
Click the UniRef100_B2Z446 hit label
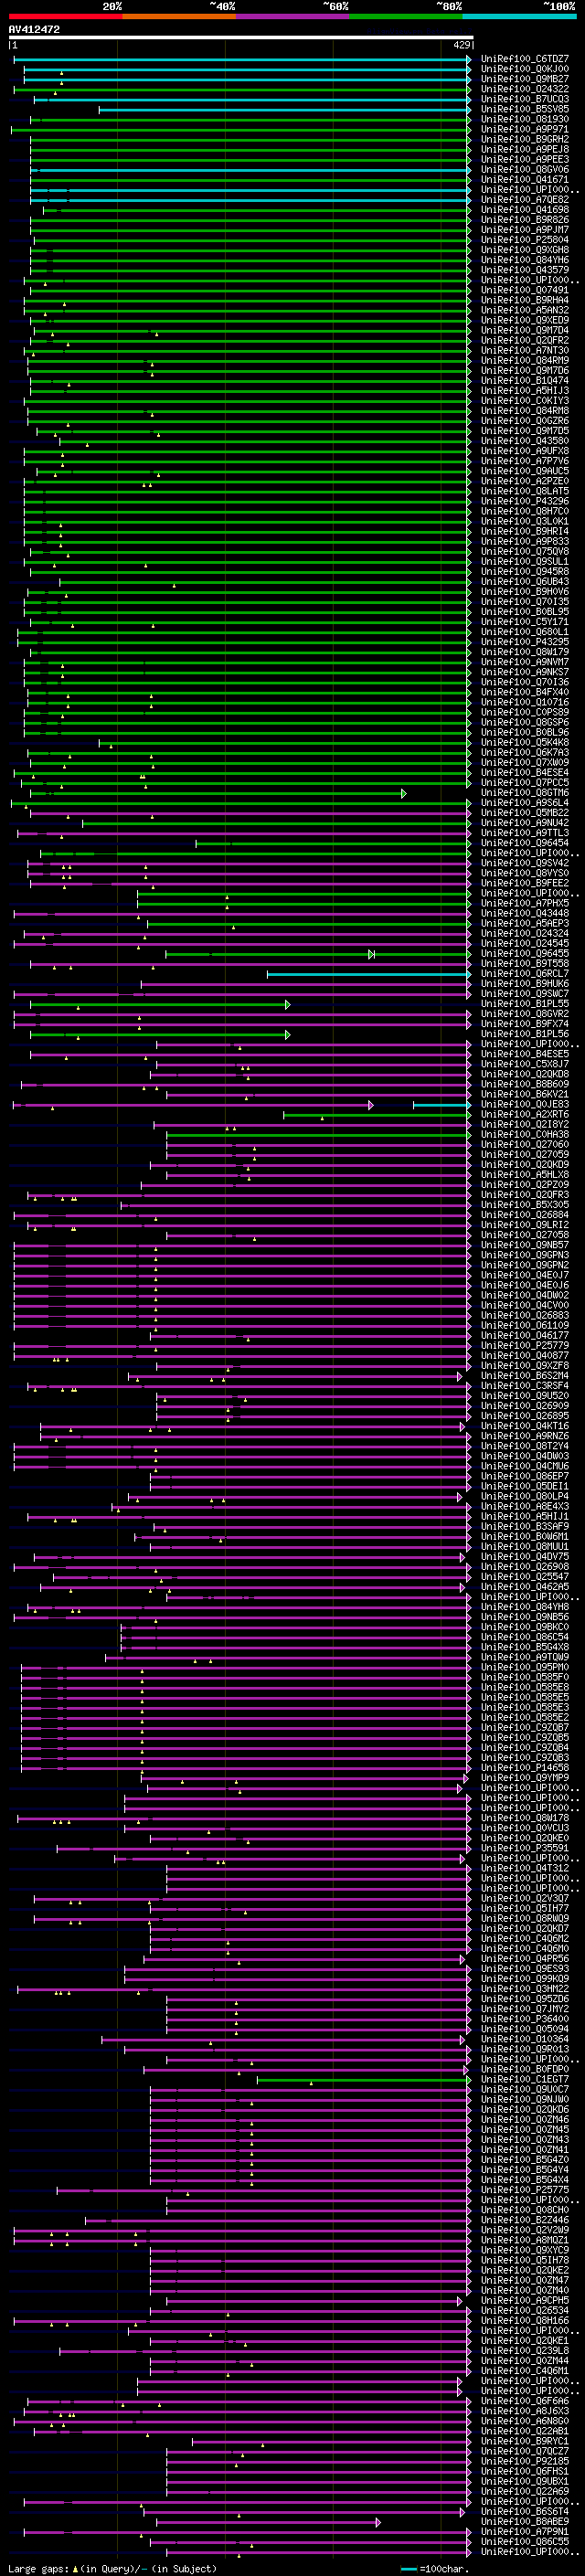[525, 2220]
